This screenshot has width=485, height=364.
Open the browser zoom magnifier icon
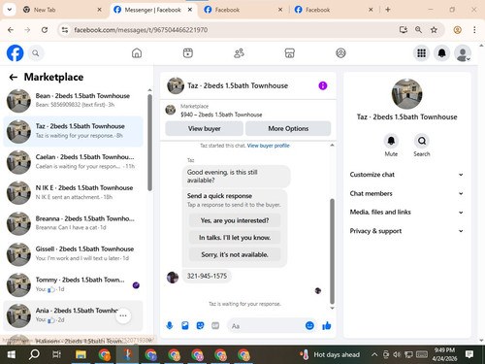[418, 30]
